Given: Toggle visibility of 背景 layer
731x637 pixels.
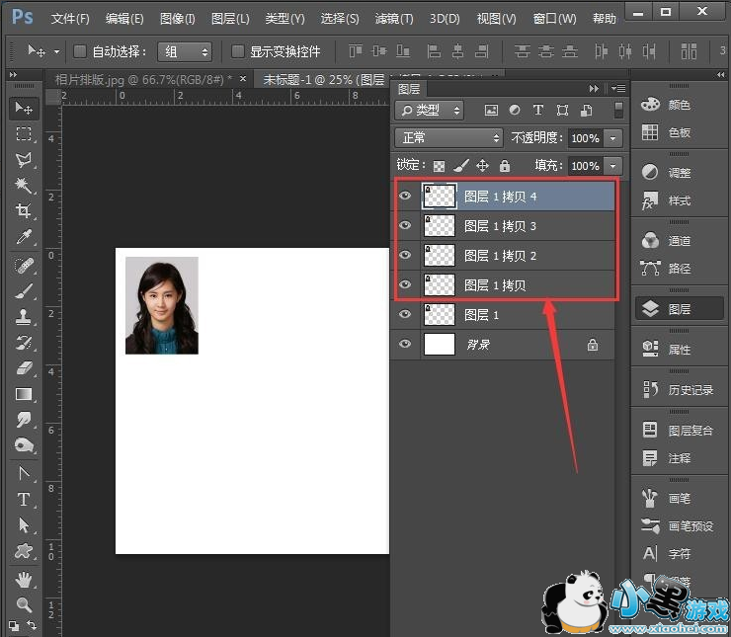Looking at the screenshot, I should pos(404,344).
